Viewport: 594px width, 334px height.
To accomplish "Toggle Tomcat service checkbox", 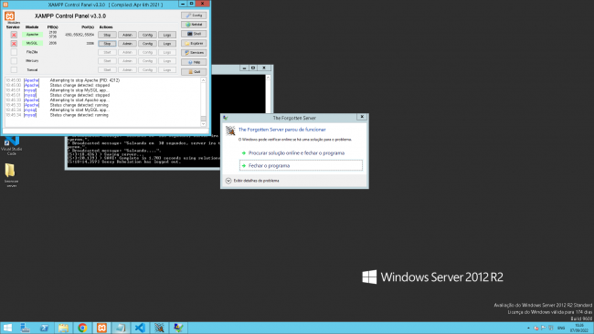I will coord(14,70).
